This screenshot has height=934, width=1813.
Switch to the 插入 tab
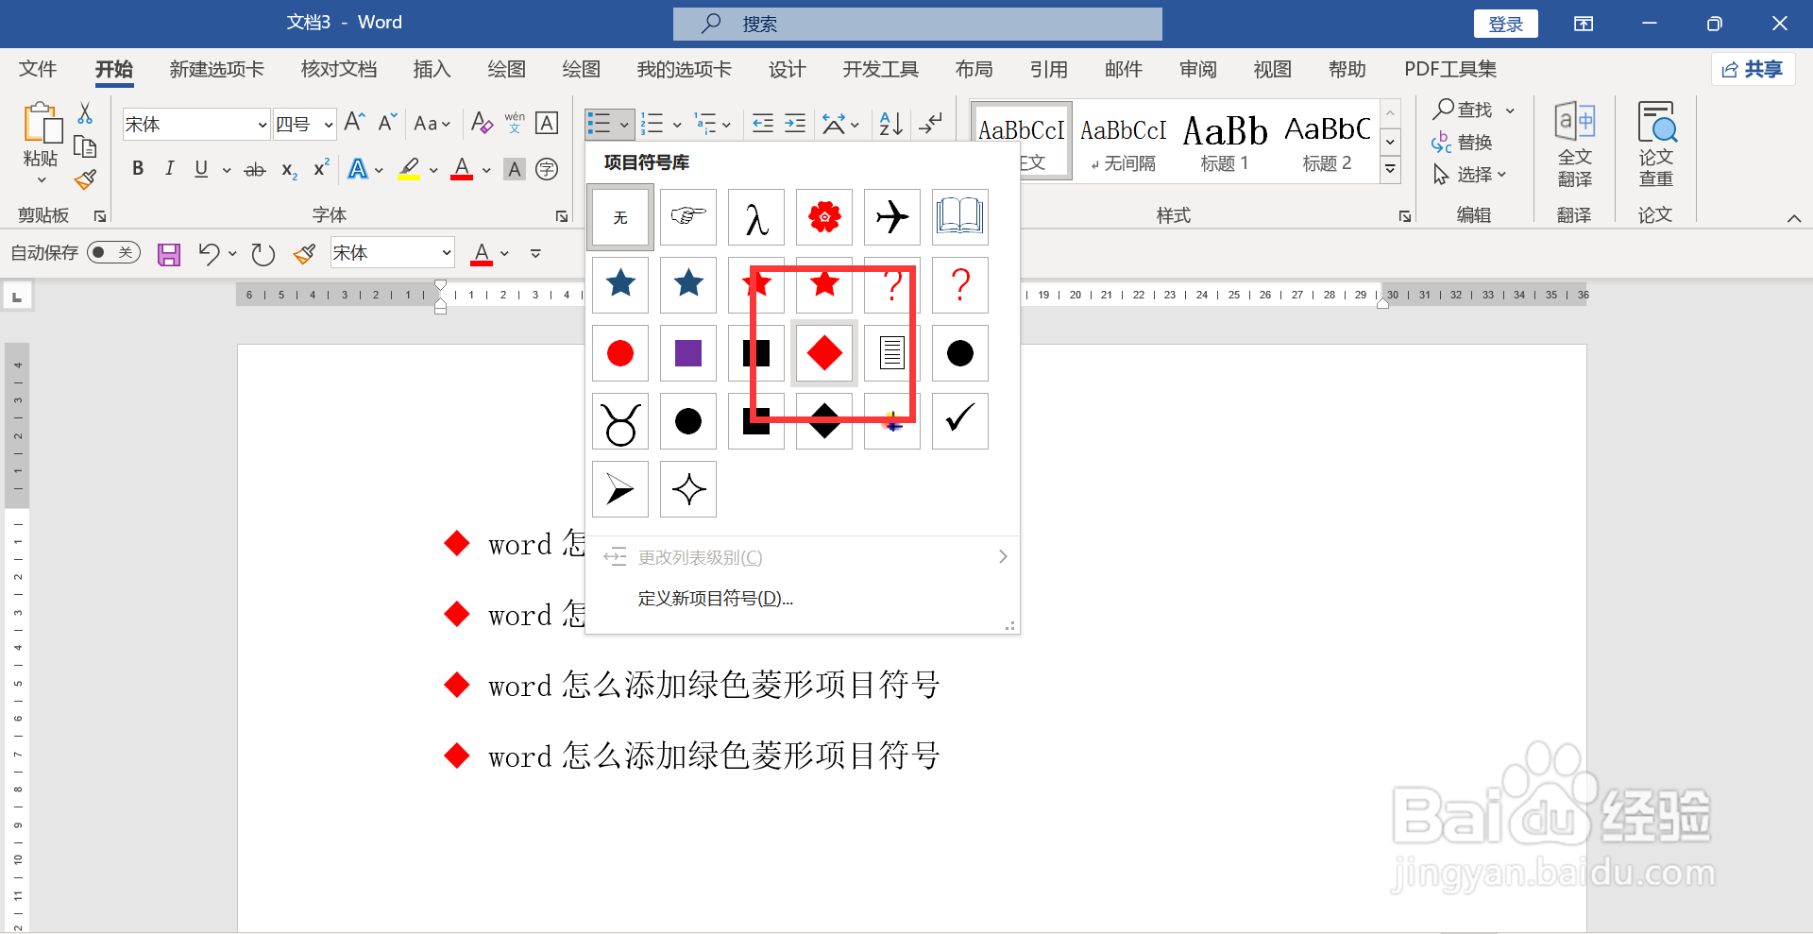click(x=432, y=69)
